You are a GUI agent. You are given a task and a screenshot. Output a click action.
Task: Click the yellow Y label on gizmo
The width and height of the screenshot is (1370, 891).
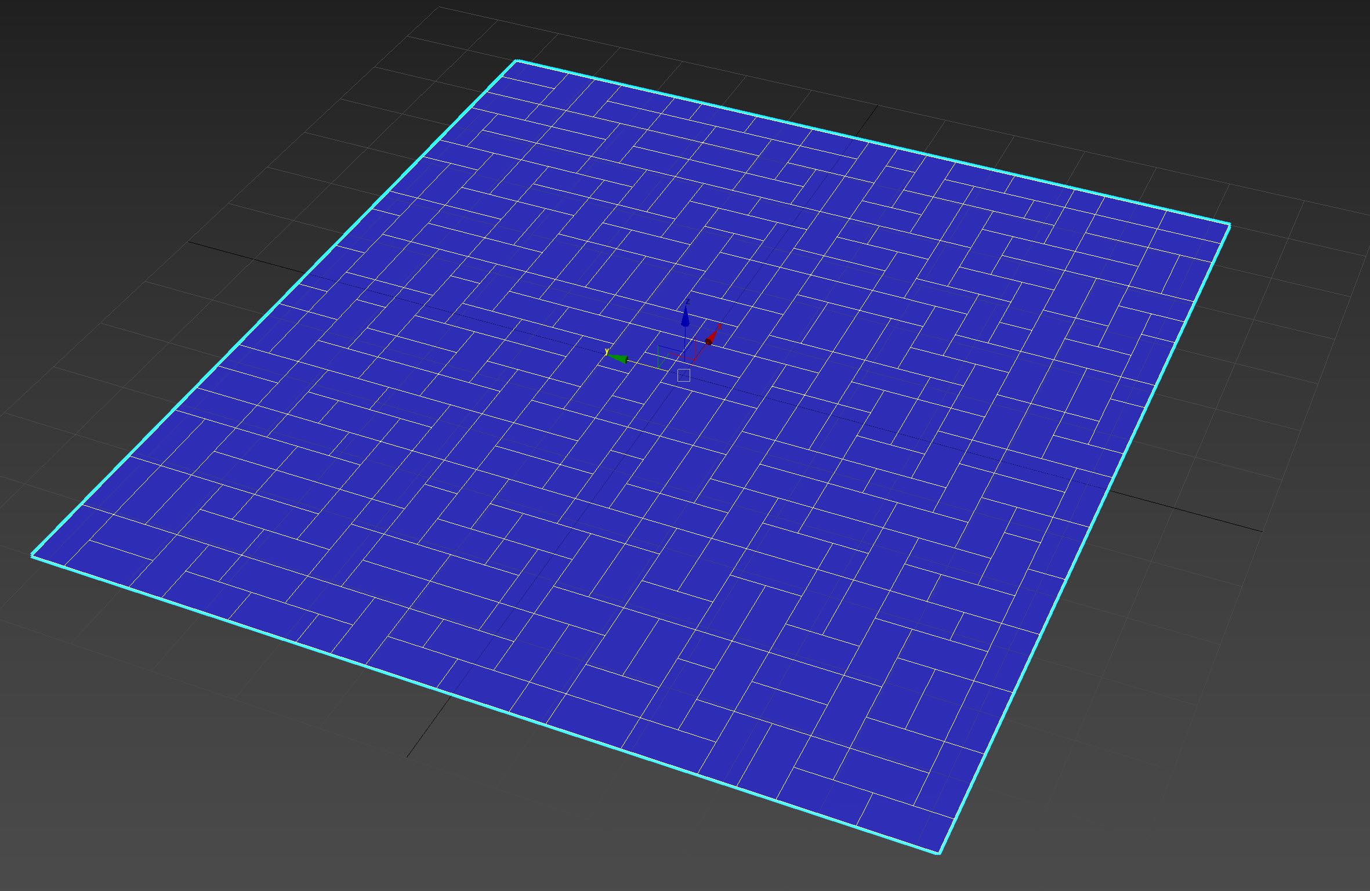[x=607, y=352]
